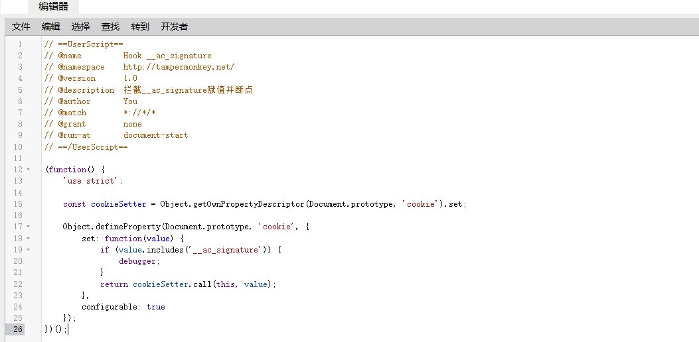Click the '(function() {' line
This screenshot has width=699, height=342.
click(75, 170)
